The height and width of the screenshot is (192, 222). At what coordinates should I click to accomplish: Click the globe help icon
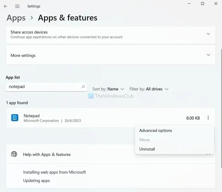pyautogui.click(x=14, y=154)
